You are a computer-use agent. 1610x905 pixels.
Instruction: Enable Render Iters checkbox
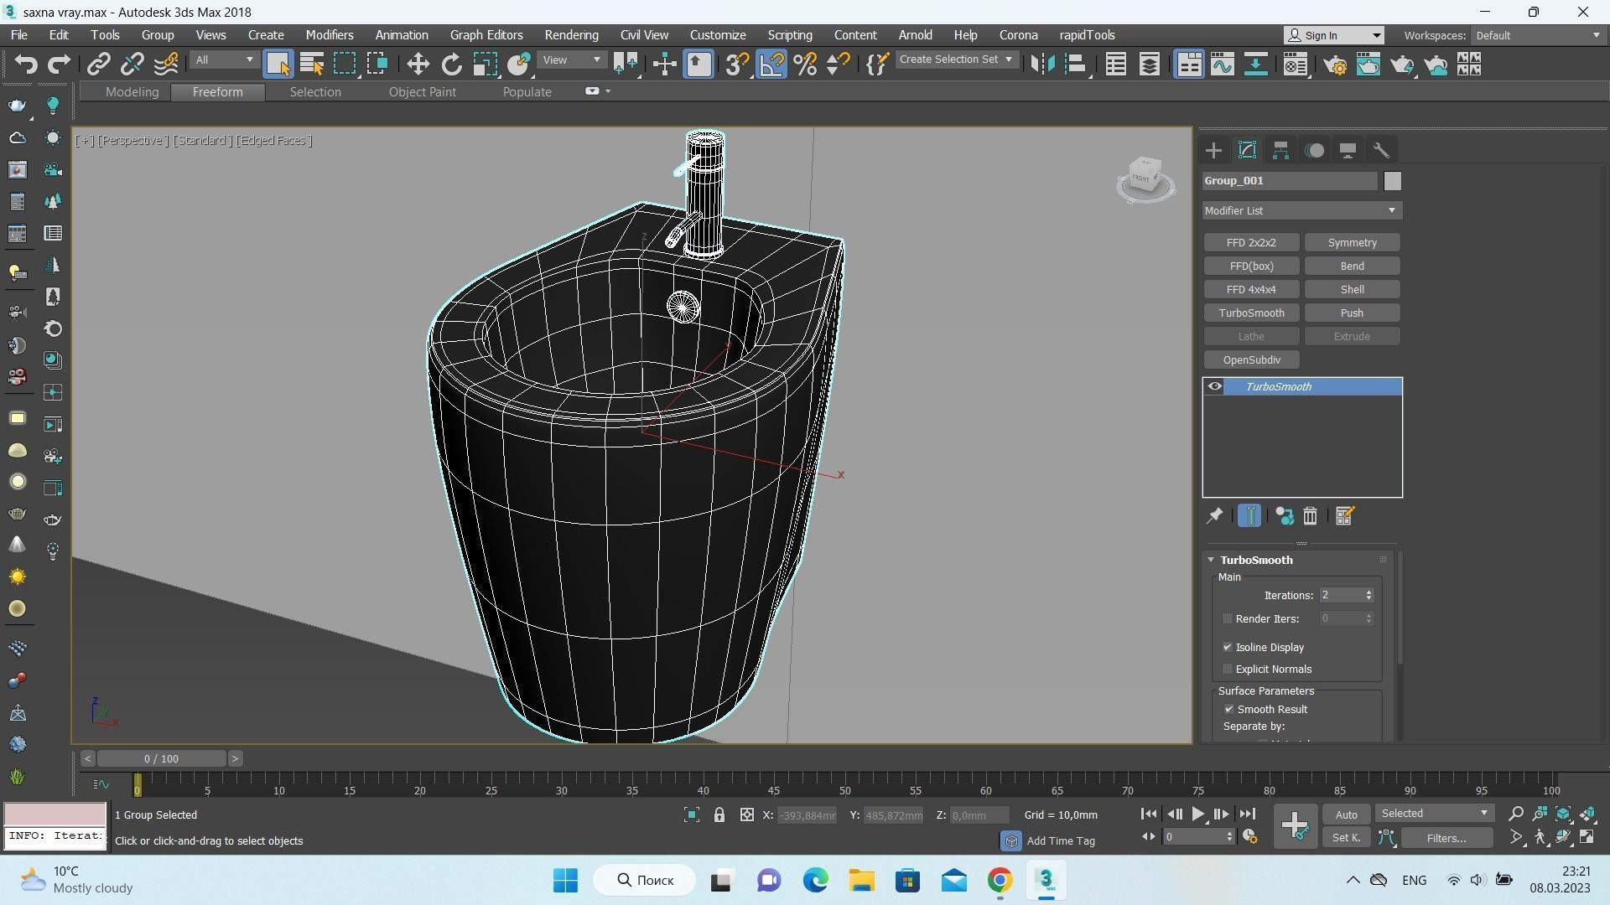click(x=1228, y=619)
